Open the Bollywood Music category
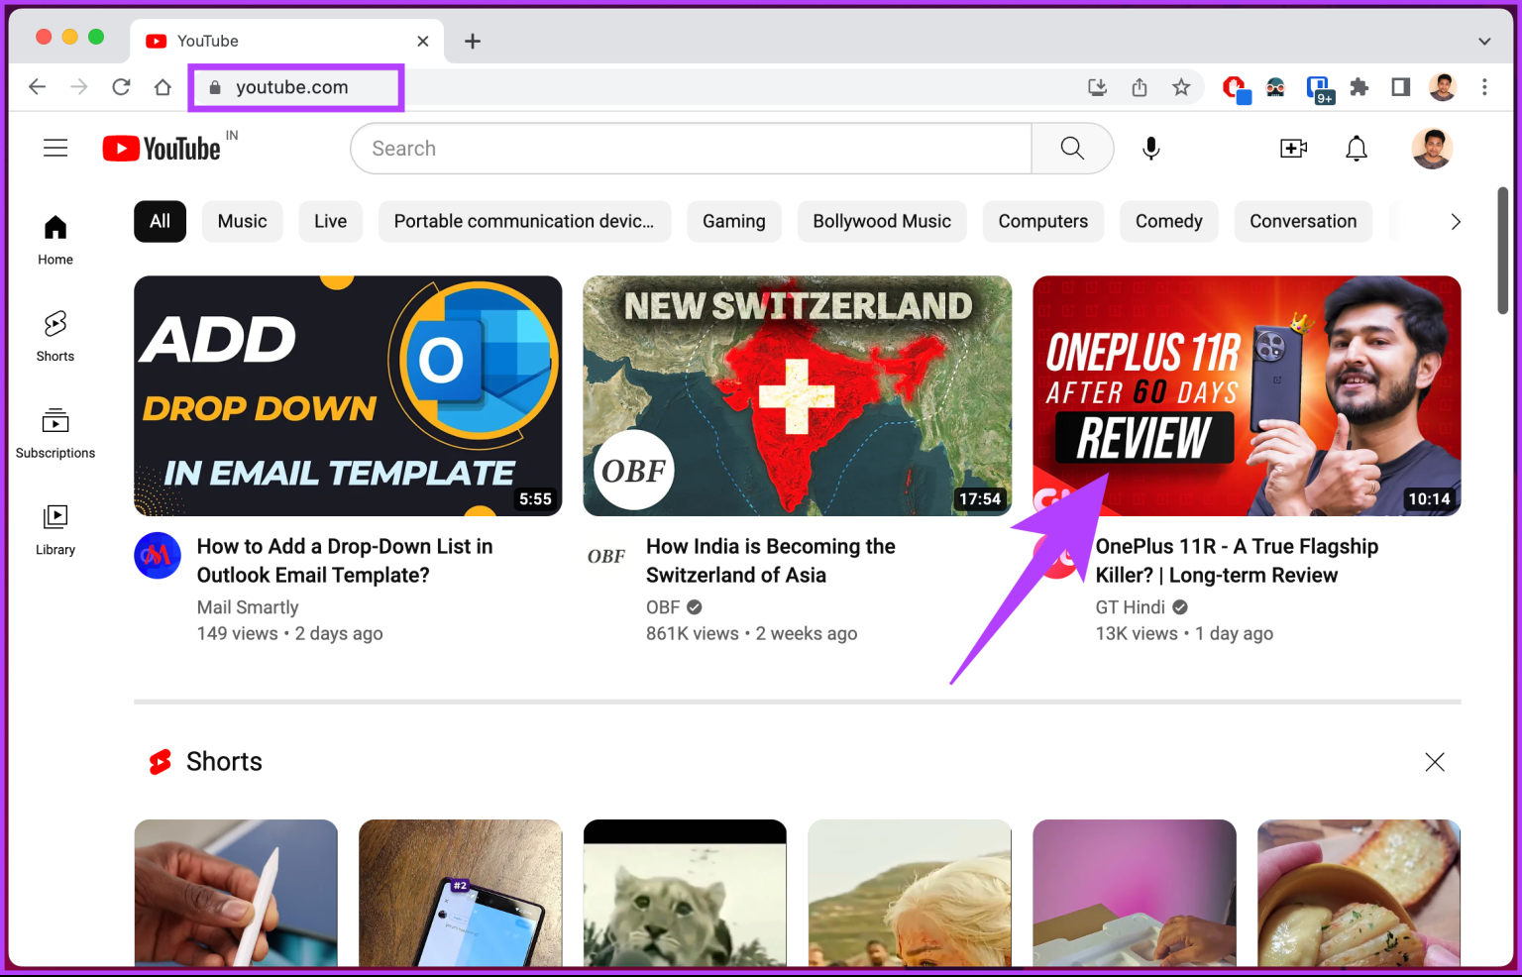Screen dimensions: 1522x977 (881, 221)
